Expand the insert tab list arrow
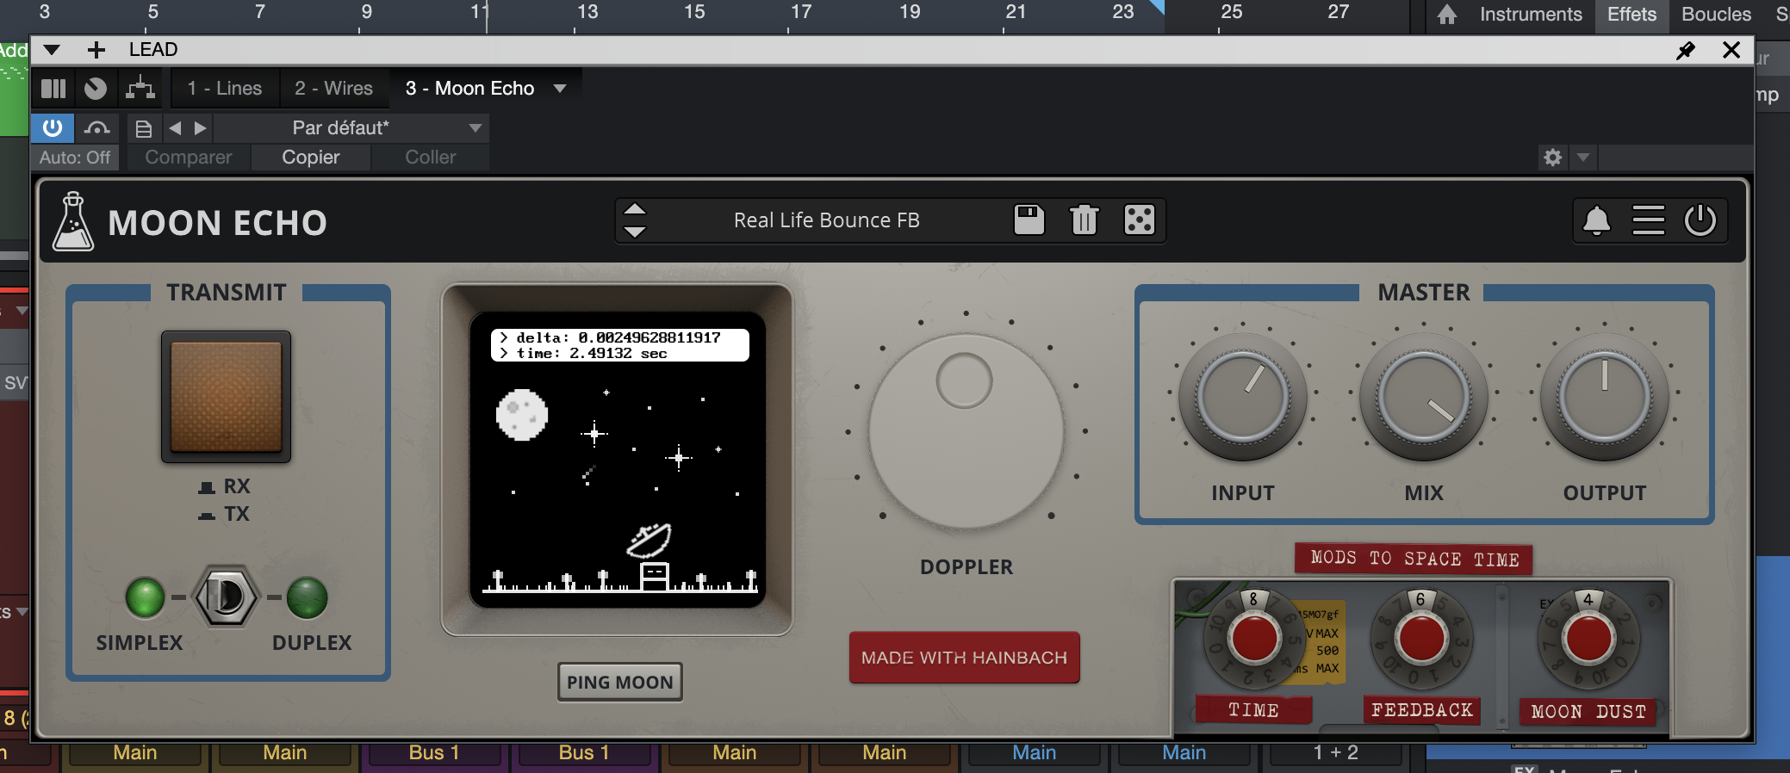The height and width of the screenshot is (773, 1790). pyautogui.click(x=560, y=88)
